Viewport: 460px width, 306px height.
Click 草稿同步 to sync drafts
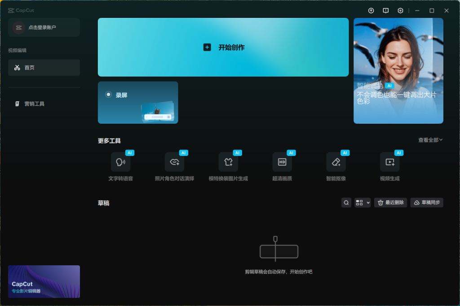(426, 203)
